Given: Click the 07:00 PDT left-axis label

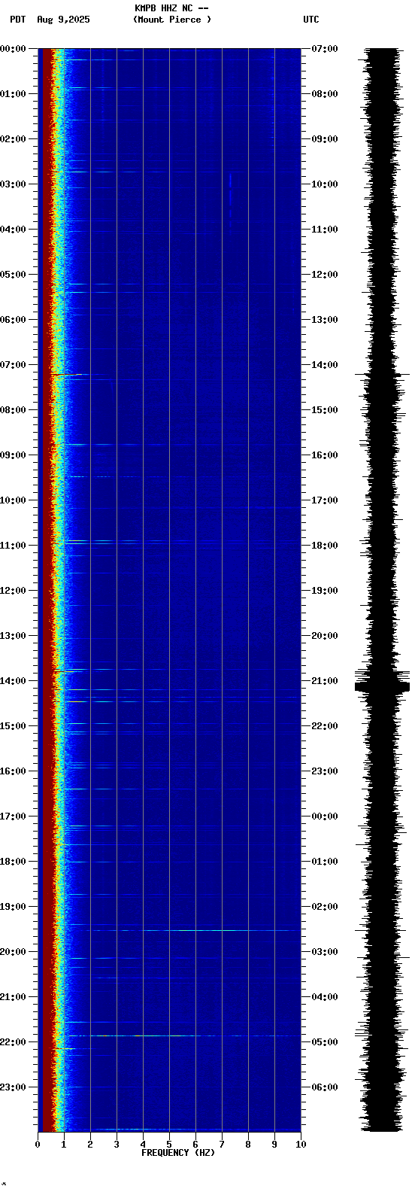Looking at the screenshot, I should 13,365.
